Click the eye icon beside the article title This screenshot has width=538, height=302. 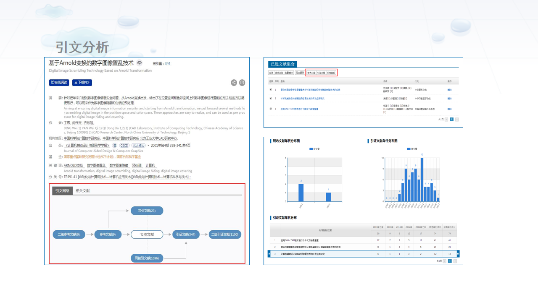point(139,63)
